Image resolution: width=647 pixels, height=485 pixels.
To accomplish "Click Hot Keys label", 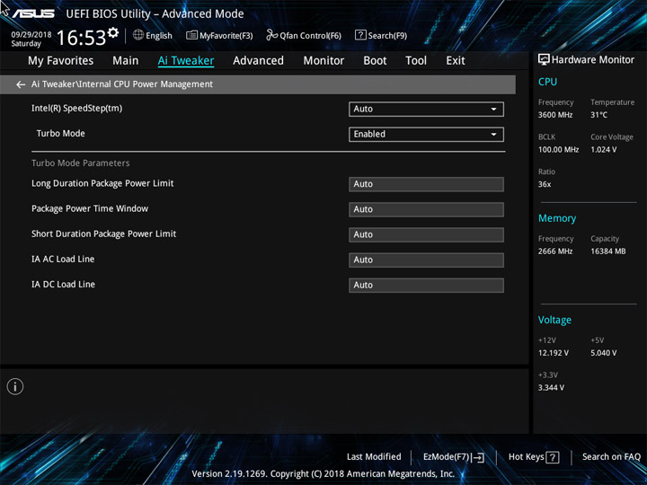I will pyautogui.click(x=526, y=457).
